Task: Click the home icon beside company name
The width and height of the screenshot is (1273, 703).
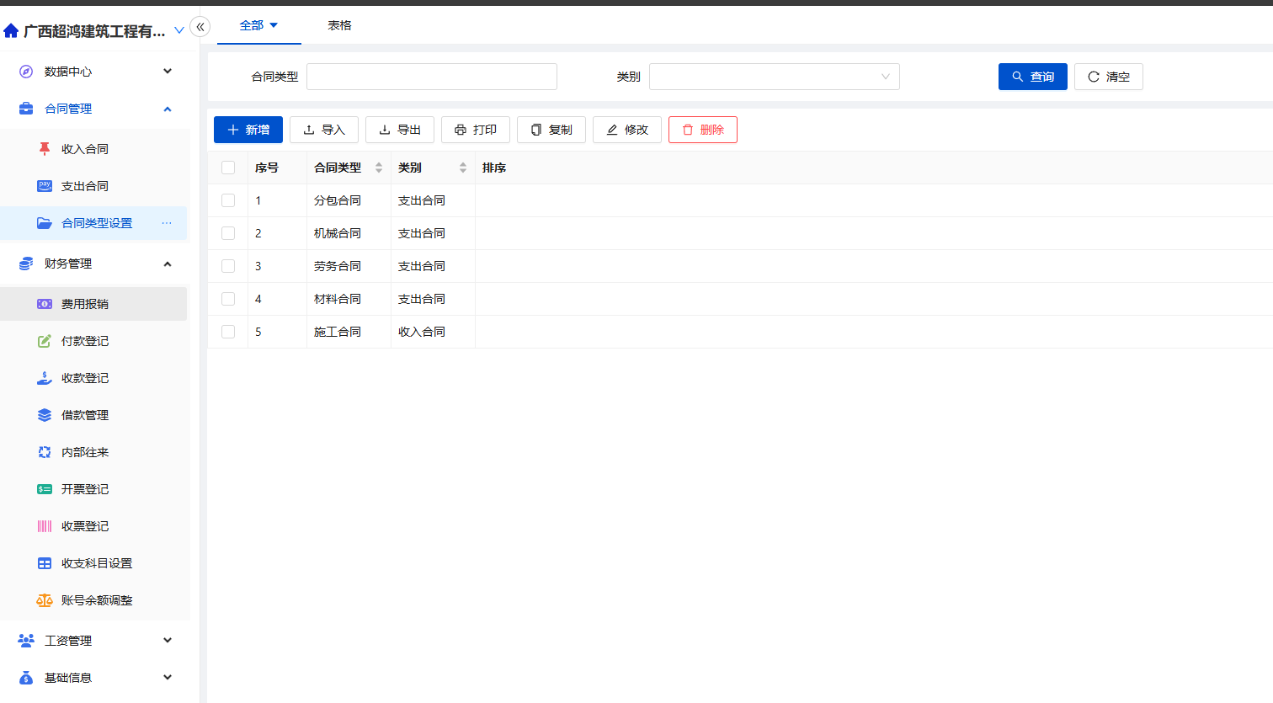Action: click(11, 31)
